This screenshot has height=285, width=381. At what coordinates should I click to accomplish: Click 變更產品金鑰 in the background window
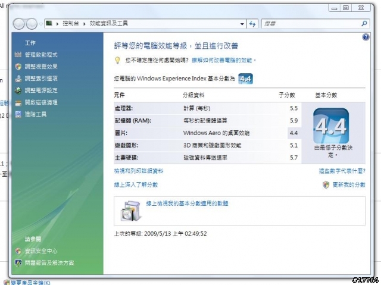(x=30, y=283)
